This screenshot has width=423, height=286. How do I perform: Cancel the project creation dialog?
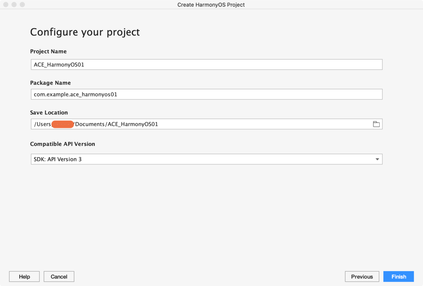tap(59, 277)
